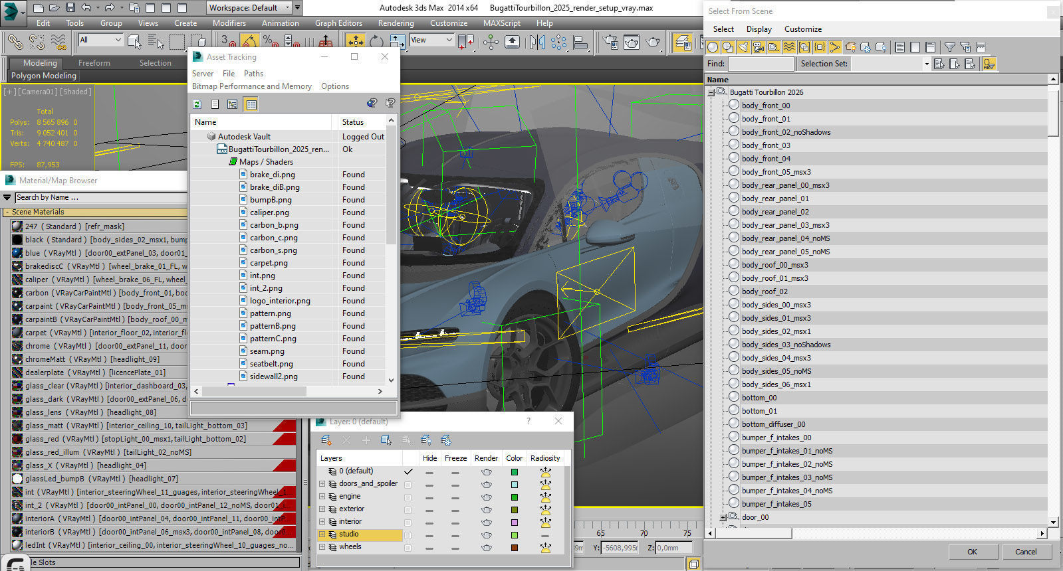Click the OK button in Select From Scene
Screen dimensions: 1063x571
(972, 552)
